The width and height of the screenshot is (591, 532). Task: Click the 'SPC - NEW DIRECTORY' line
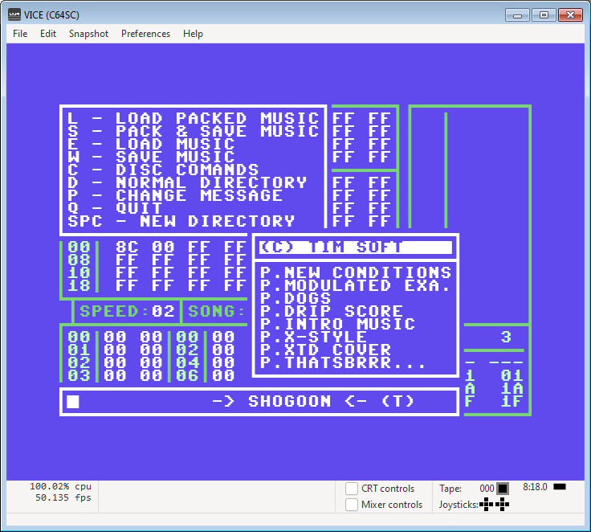181,221
